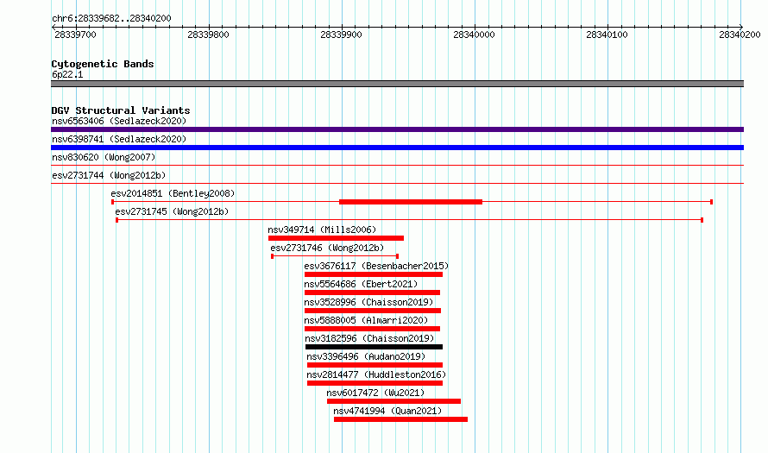Viewport: 768px width, 453px height.
Task: Open the nsv830620 (Wong2007) variant label
Action: (x=104, y=157)
